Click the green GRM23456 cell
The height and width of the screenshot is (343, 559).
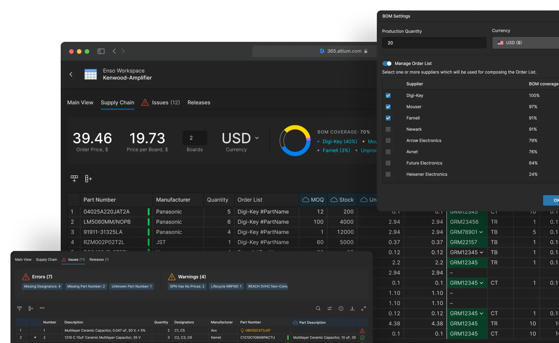[x=467, y=222]
